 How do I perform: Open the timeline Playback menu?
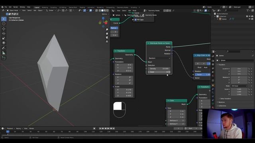coord(10,128)
